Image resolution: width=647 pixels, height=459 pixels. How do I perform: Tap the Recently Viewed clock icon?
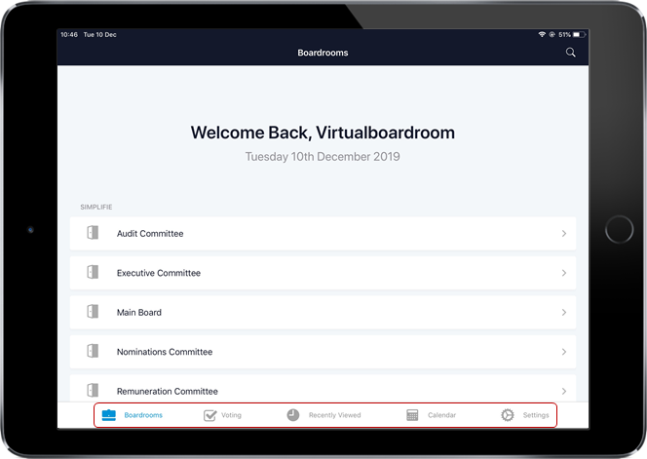click(x=293, y=415)
